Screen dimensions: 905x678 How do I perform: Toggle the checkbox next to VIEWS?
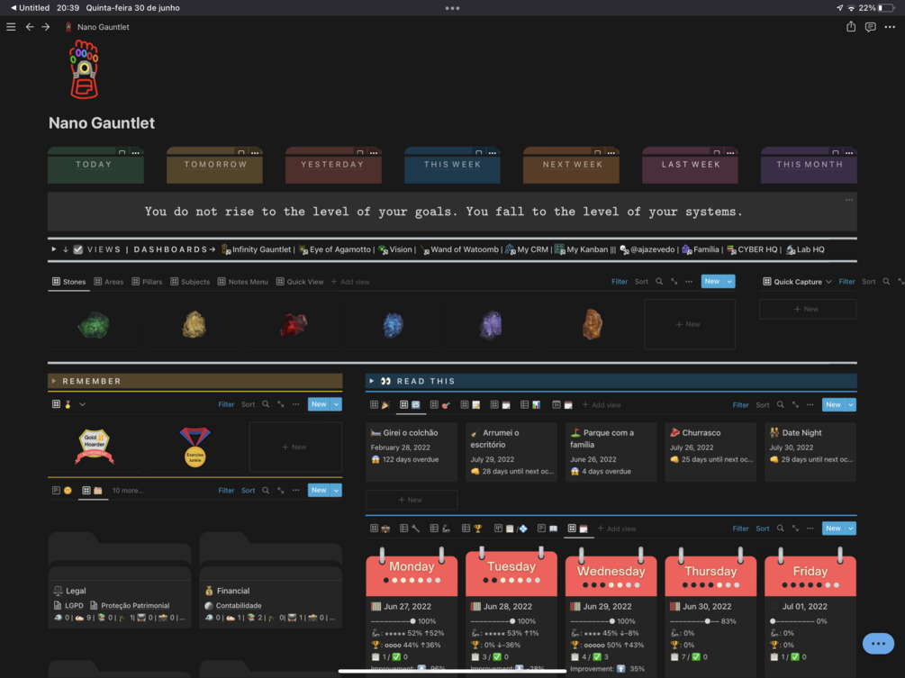78,249
